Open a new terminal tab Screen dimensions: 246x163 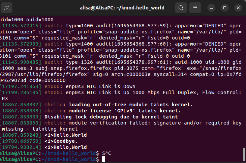pos(7,8)
